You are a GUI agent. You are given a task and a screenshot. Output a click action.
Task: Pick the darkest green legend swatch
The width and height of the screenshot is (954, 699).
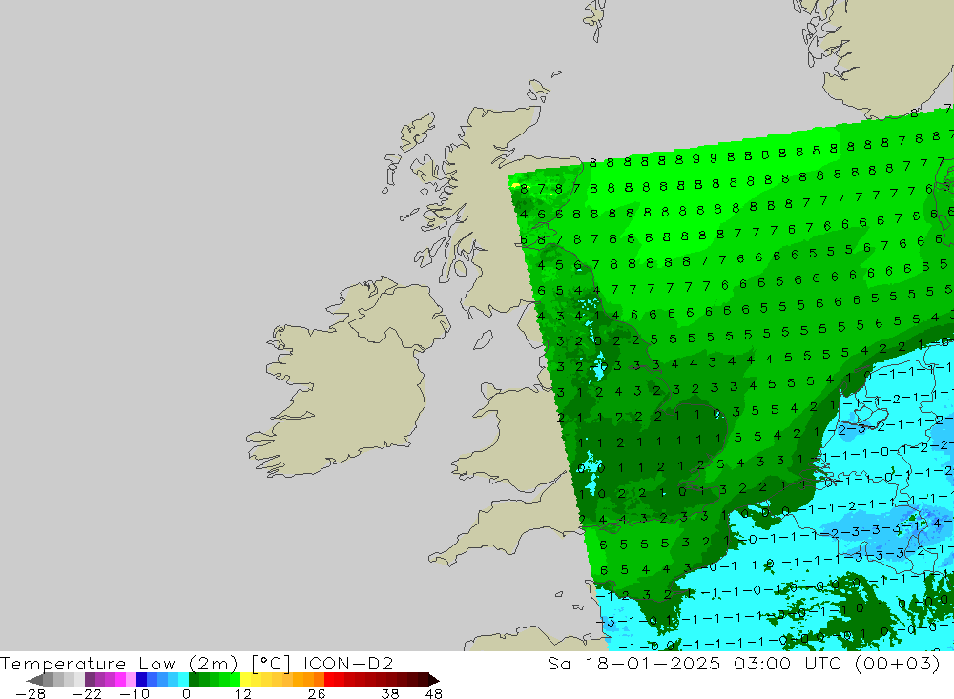point(194,680)
